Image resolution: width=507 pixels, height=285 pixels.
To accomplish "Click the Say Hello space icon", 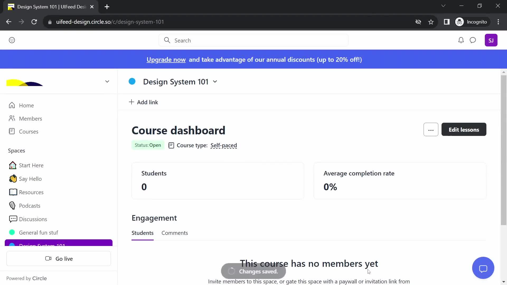I will coord(12,178).
